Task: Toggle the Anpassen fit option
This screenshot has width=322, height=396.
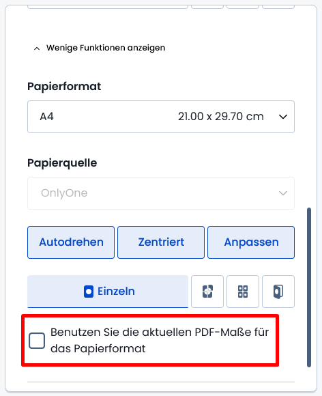Action: click(x=251, y=242)
